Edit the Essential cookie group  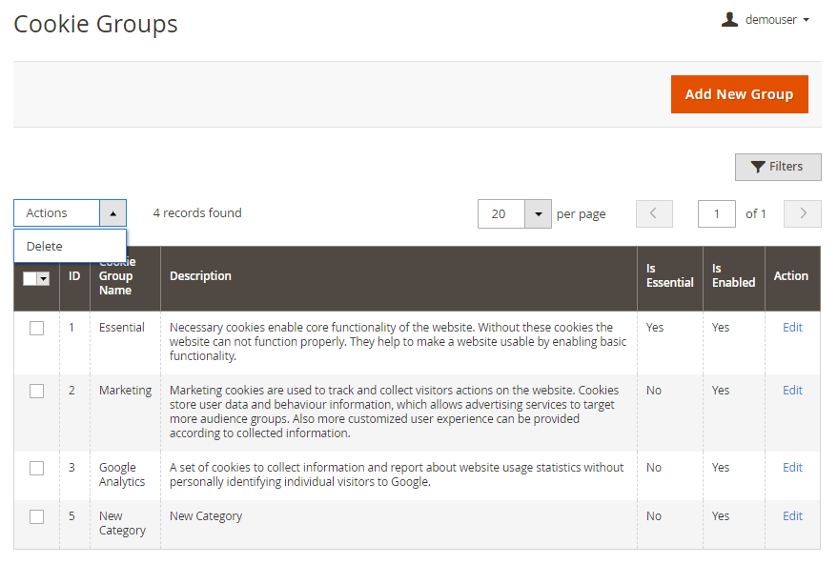click(792, 327)
